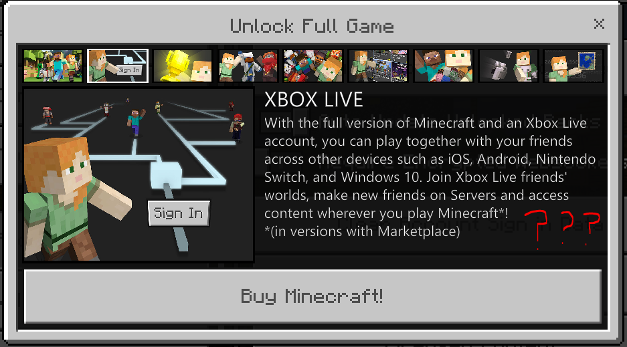The width and height of the screenshot is (627, 347).
Task: Click the XBOX LIVE heading
Action: pyautogui.click(x=313, y=100)
